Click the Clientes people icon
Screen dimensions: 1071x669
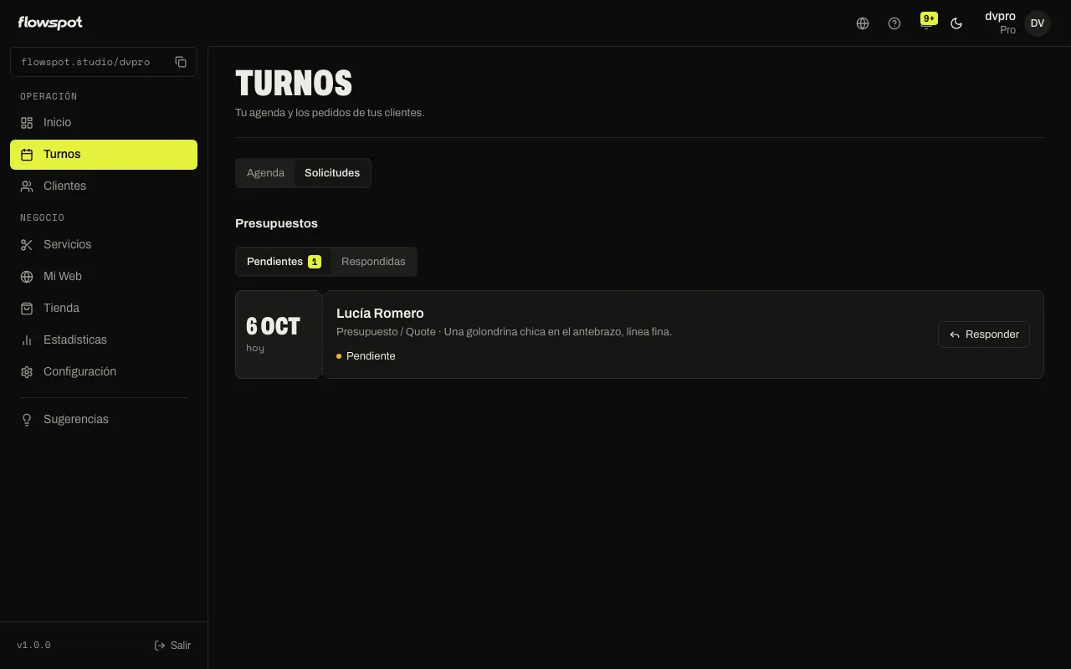pos(27,186)
